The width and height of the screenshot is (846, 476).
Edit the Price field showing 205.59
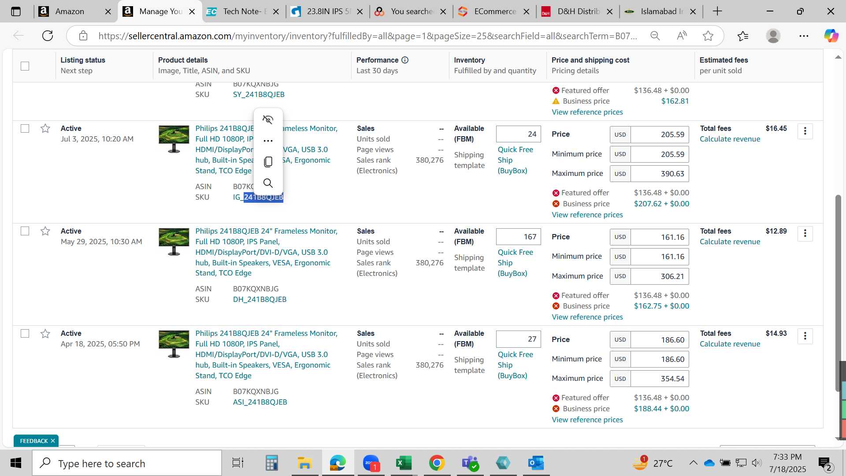click(660, 134)
